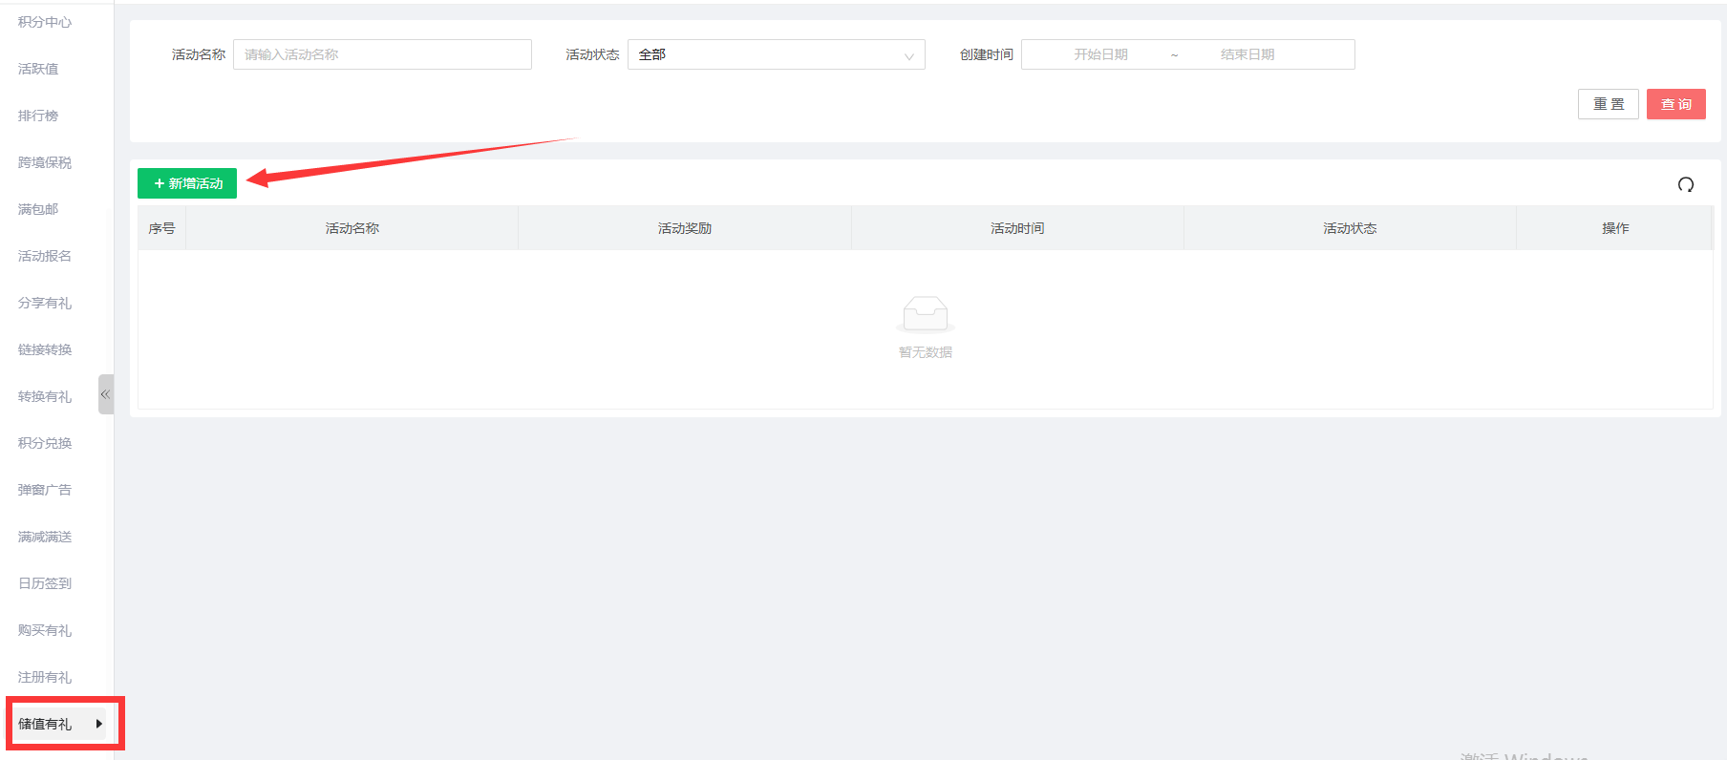
Task: Click the arrow beside 储值有礼
Action: click(x=98, y=724)
